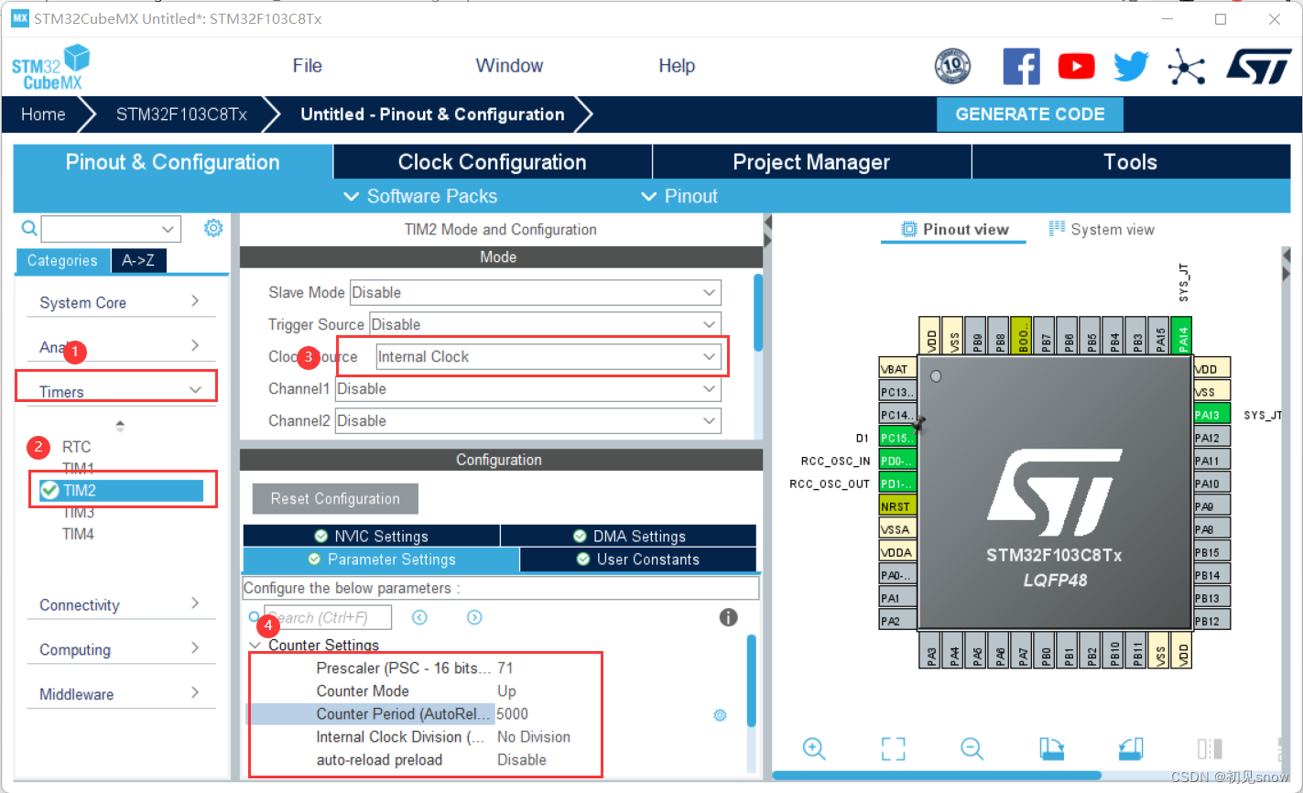The height and width of the screenshot is (793, 1303).
Task: Open the Facebook icon link
Action: pyautogui.click(x=1021, y=66)
